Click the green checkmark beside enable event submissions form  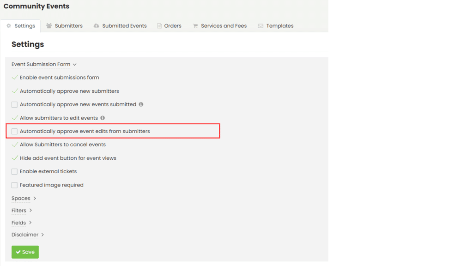tap(14, 77)
